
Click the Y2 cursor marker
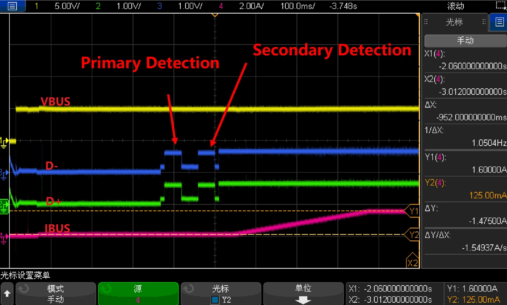click(413, 235)
